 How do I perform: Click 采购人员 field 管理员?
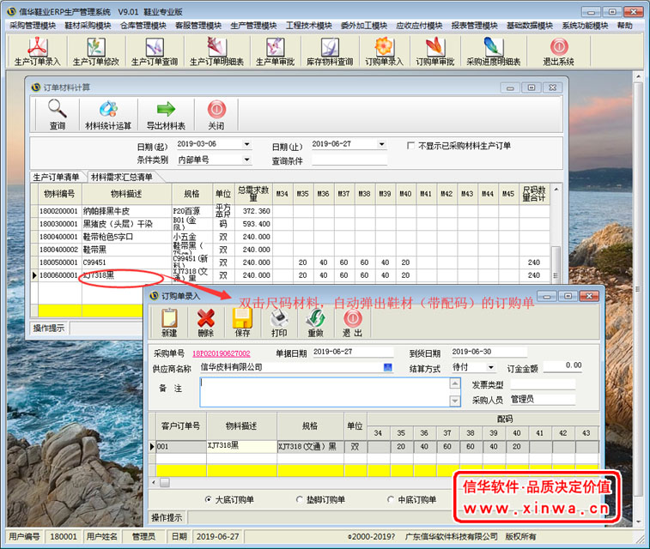[543, 400]
